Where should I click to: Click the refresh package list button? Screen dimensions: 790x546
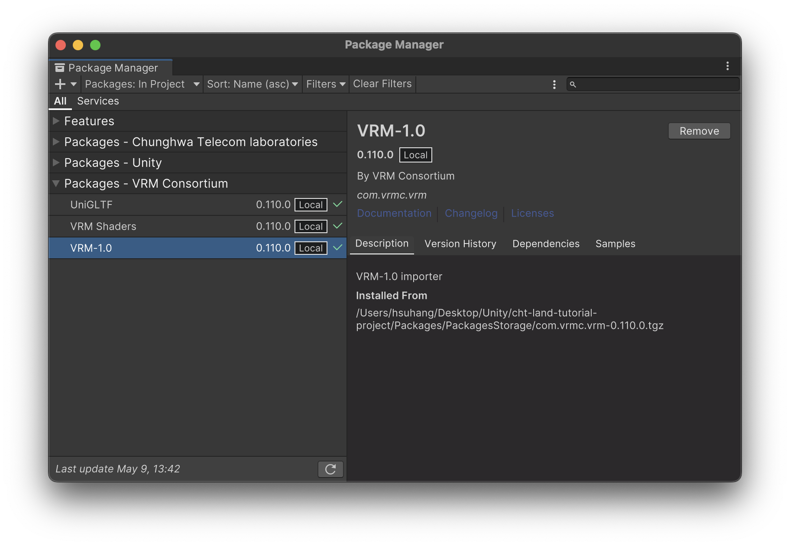click(330, 469)
